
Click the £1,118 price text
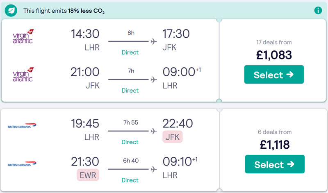275,145
